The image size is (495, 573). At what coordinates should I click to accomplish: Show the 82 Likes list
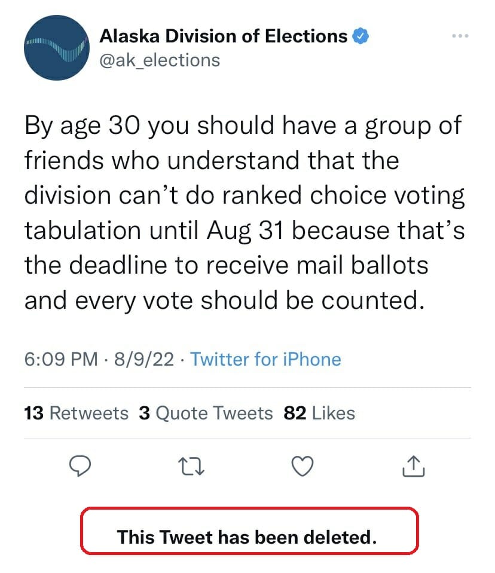pyautogui.click(x=319, y=413)
